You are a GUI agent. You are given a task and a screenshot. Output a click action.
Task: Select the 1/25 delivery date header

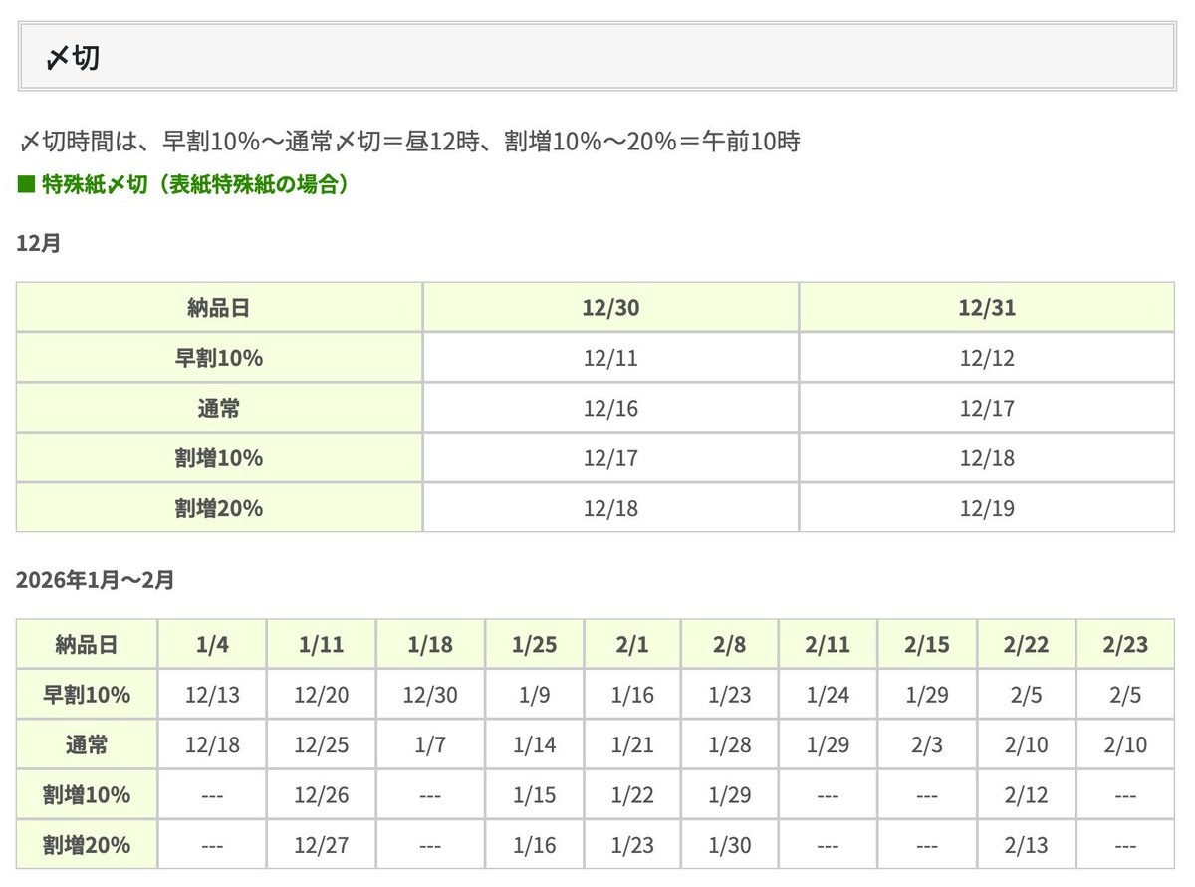point(535,645)
